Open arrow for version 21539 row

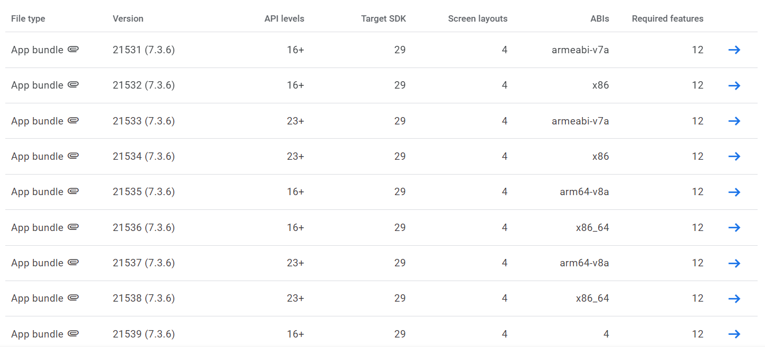click(734, 334)
